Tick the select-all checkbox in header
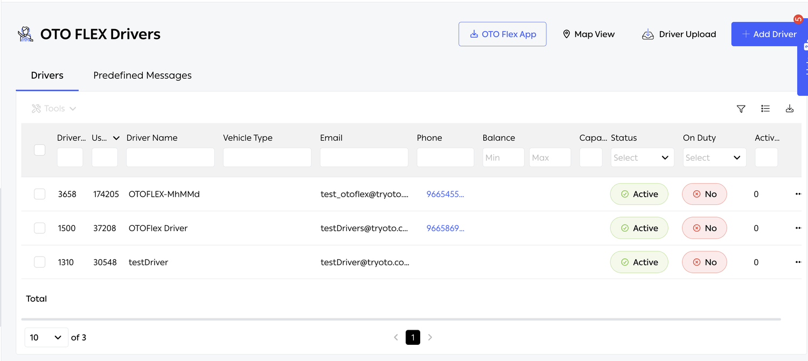The image size is (808, 361). pyautogui.click(x=39, y=150)
